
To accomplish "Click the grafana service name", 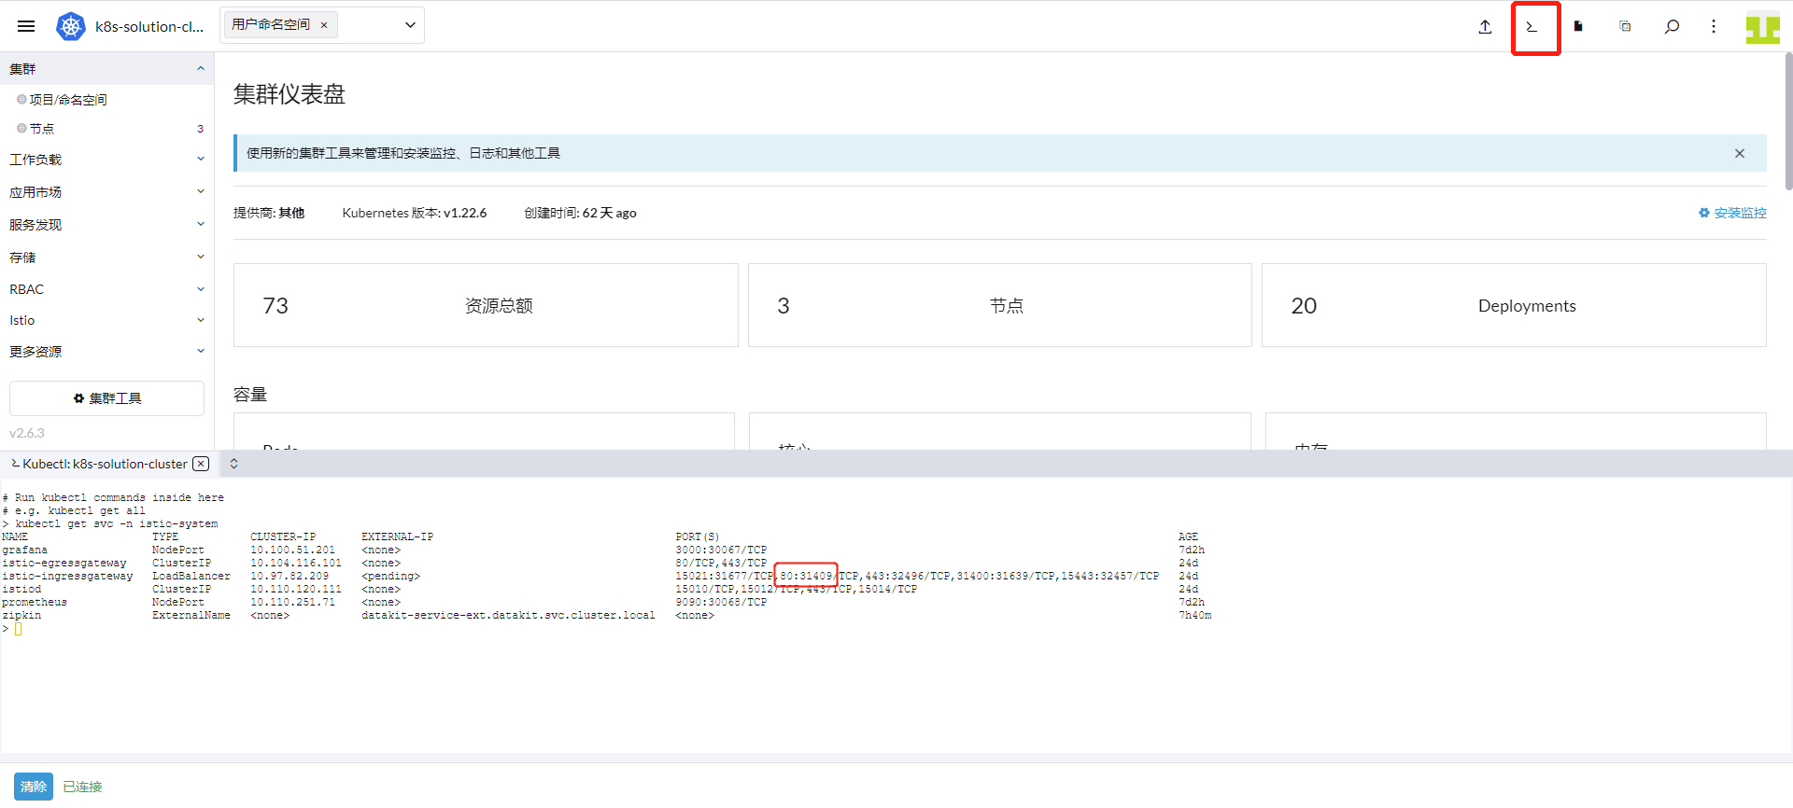I will [x=24, y=550].
